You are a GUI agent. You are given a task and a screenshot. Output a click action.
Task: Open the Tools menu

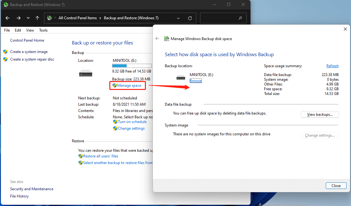[x=43, y=30]
